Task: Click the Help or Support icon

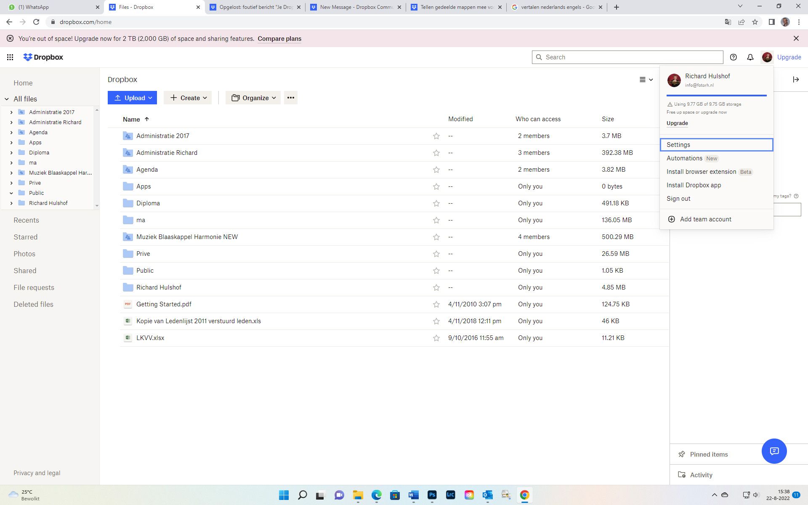Action: coord(733,57)
